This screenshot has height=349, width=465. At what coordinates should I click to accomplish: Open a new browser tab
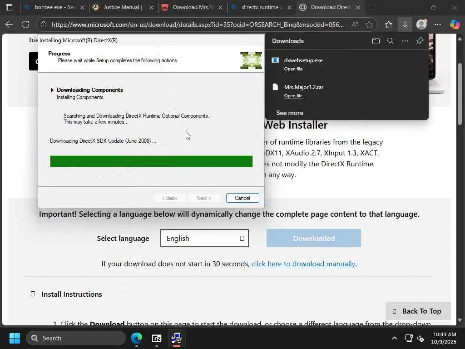coord(373,7)
